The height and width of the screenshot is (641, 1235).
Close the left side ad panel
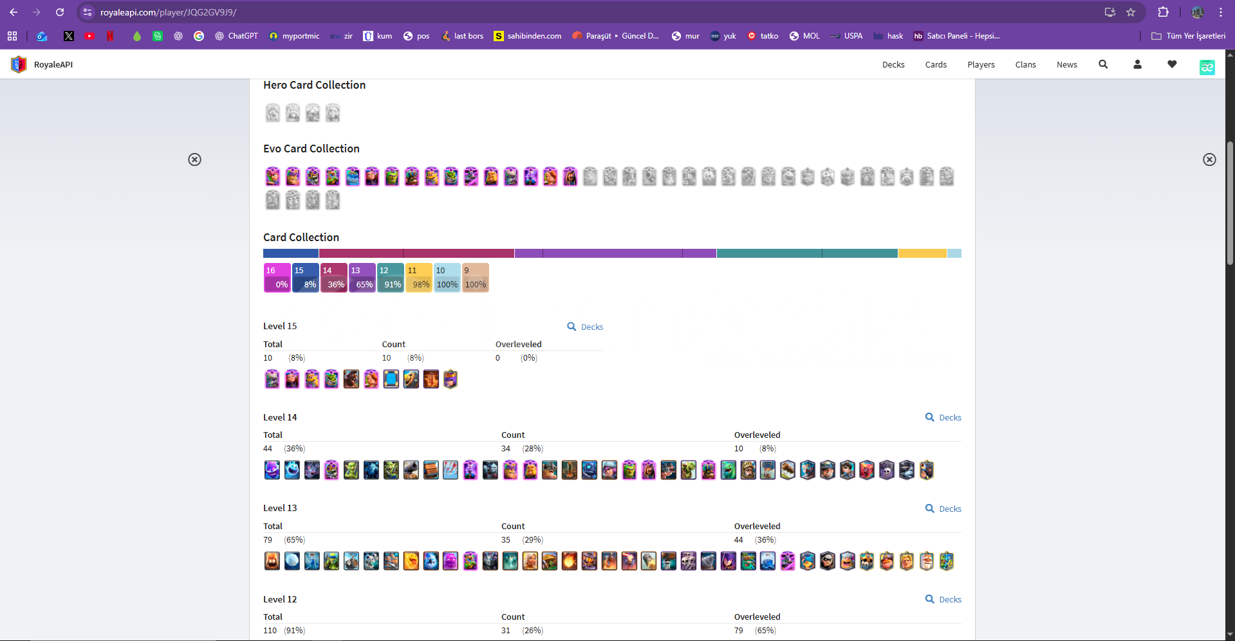[x=194, y=159]
